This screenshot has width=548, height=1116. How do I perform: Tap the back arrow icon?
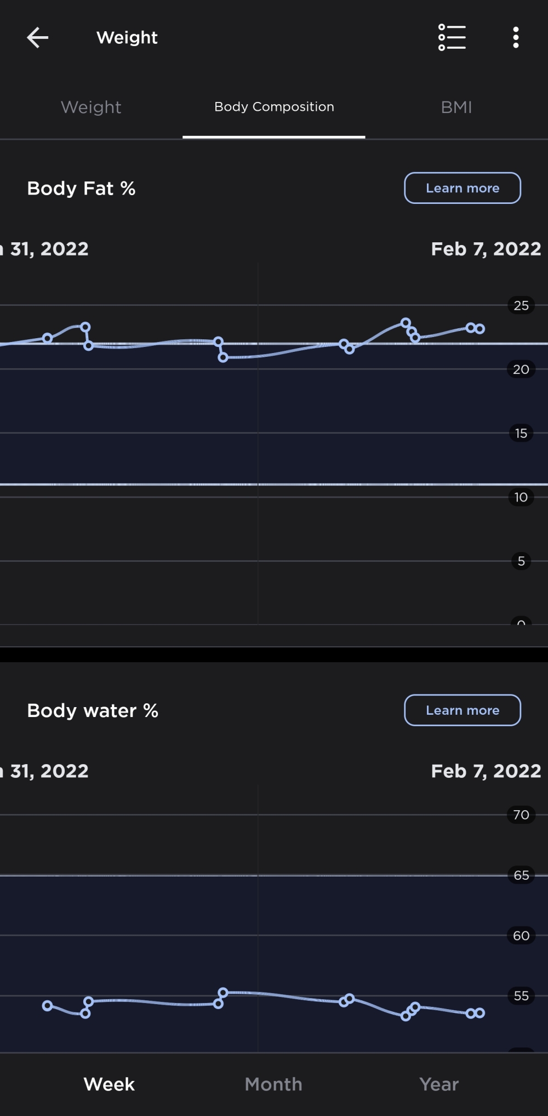tap(38, 38)
